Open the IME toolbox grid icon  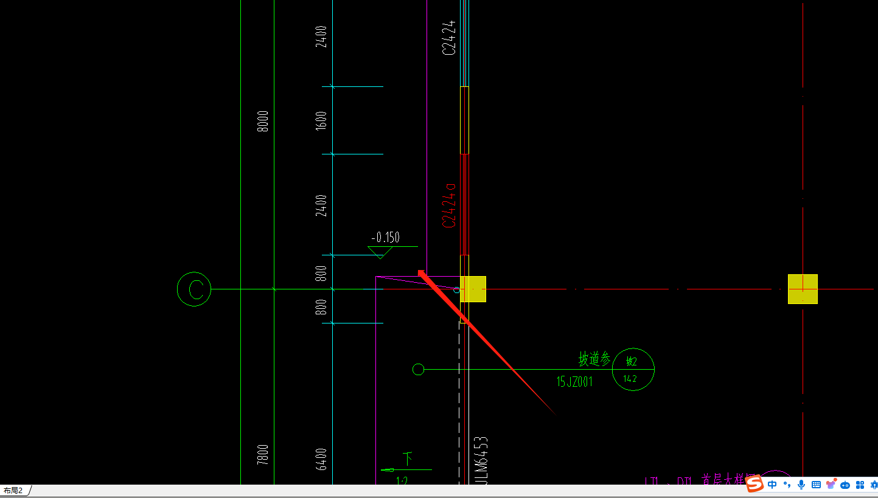tap(860, 485)
